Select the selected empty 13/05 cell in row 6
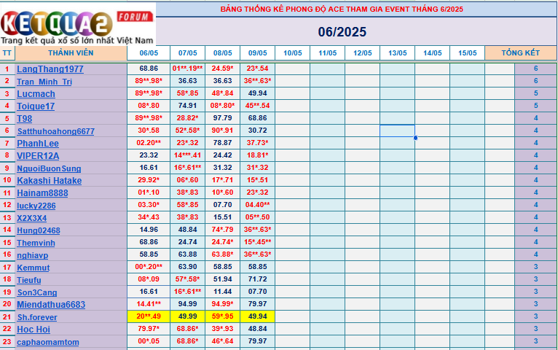Viewport: 558px width, 350px height. [x=397, y=131]
